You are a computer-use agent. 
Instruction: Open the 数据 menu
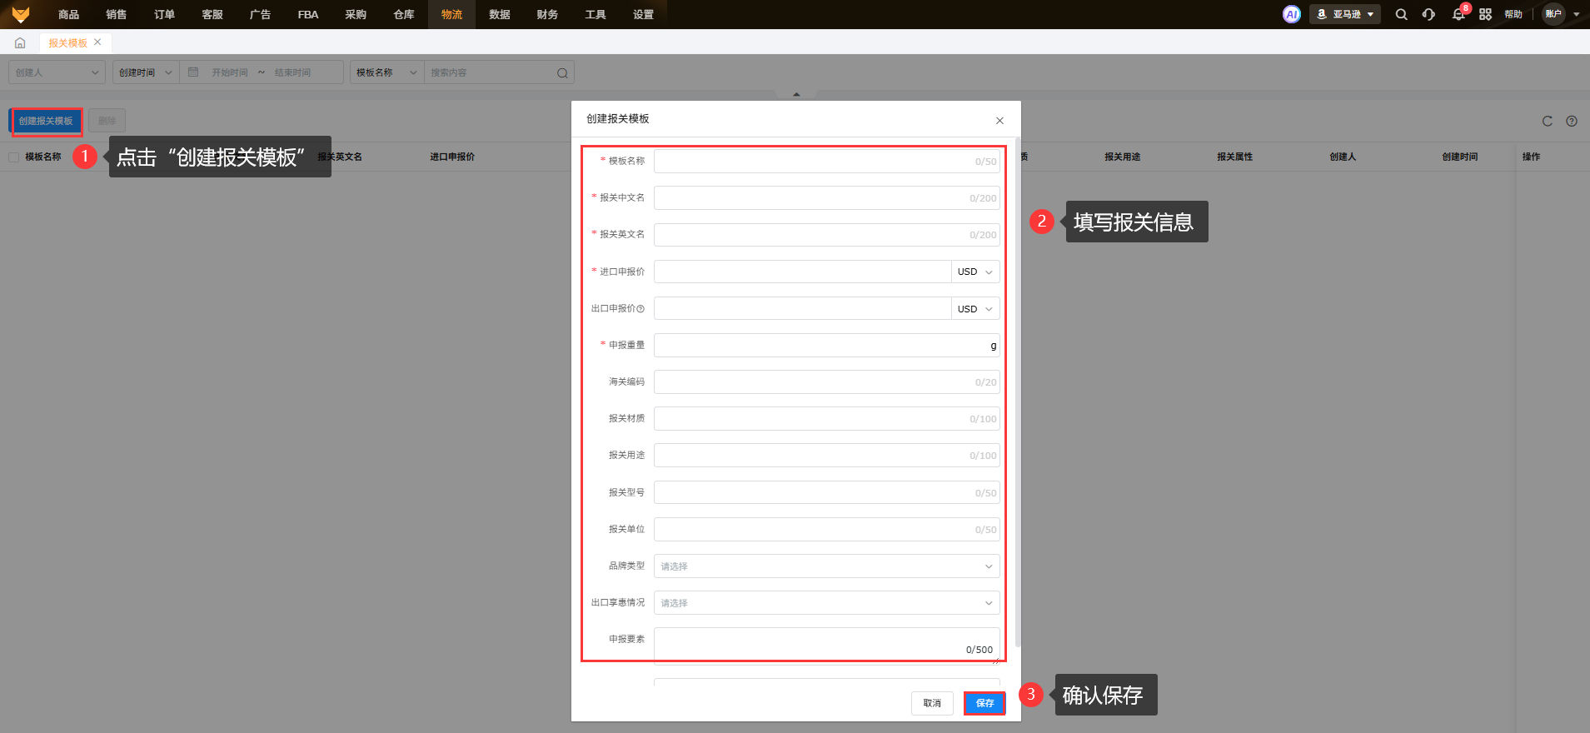coord(500,14)
